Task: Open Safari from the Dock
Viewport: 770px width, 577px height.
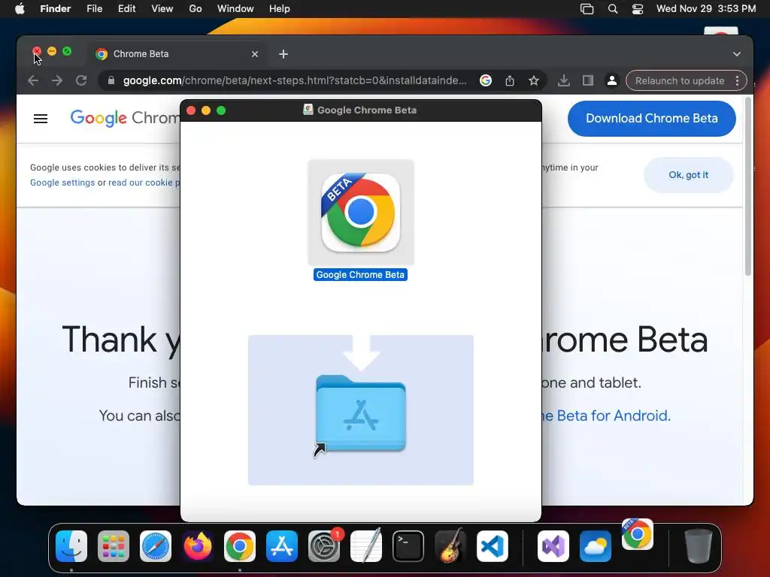Action: 156,546
